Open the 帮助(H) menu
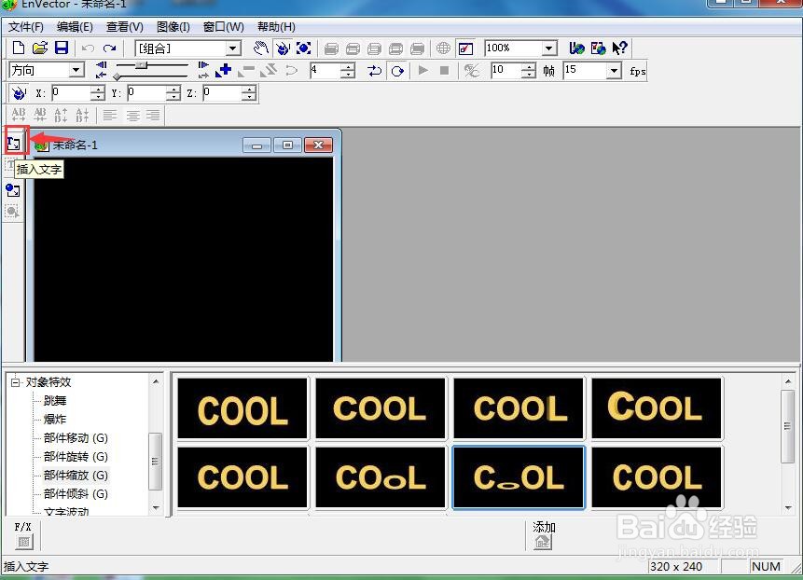This screenshot has height=580, width=803. pyautogui.click(x=277, y=27)
